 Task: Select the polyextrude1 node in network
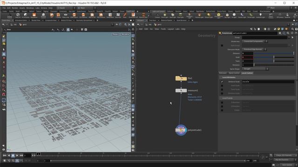tap(181, 130)
